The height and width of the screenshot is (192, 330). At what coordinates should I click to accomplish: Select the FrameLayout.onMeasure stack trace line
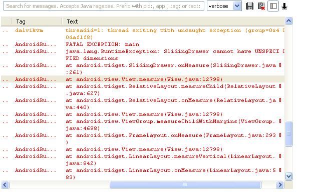tap(143, 138)
